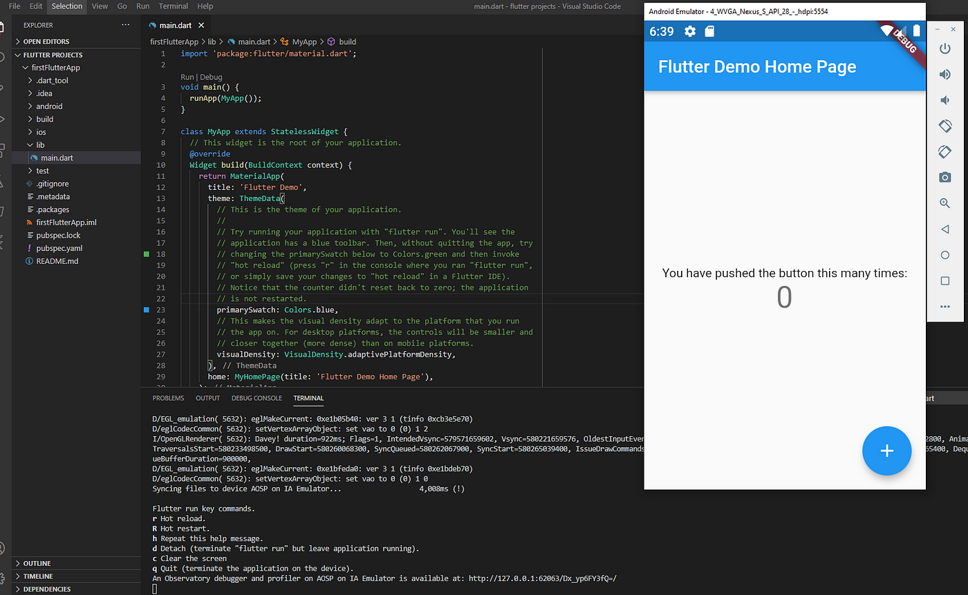Viewport: 968px width, 595px height.
Task: Click the blue color swatch on line 23 gutter
Action: tap(146, 310)
